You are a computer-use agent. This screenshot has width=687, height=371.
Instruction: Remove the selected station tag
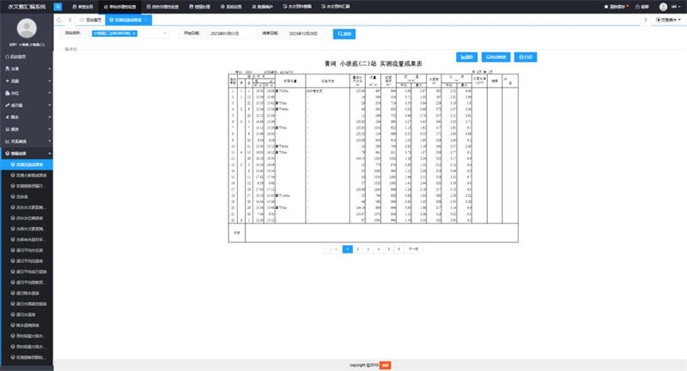134,33
